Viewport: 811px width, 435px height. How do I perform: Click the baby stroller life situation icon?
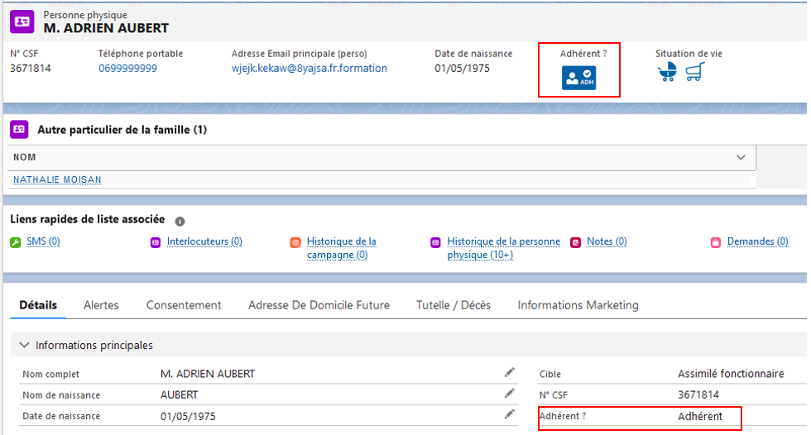pyautogui.click(x=667, y=73)
